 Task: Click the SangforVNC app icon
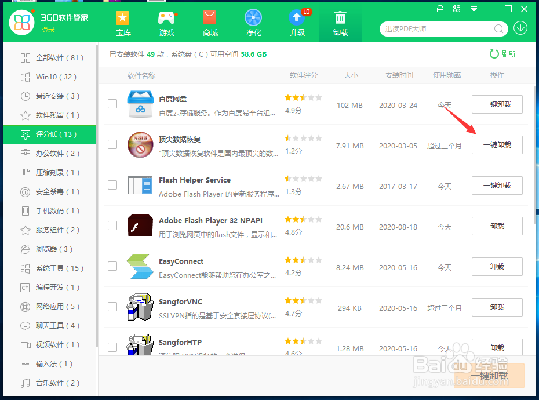point(140,307)
